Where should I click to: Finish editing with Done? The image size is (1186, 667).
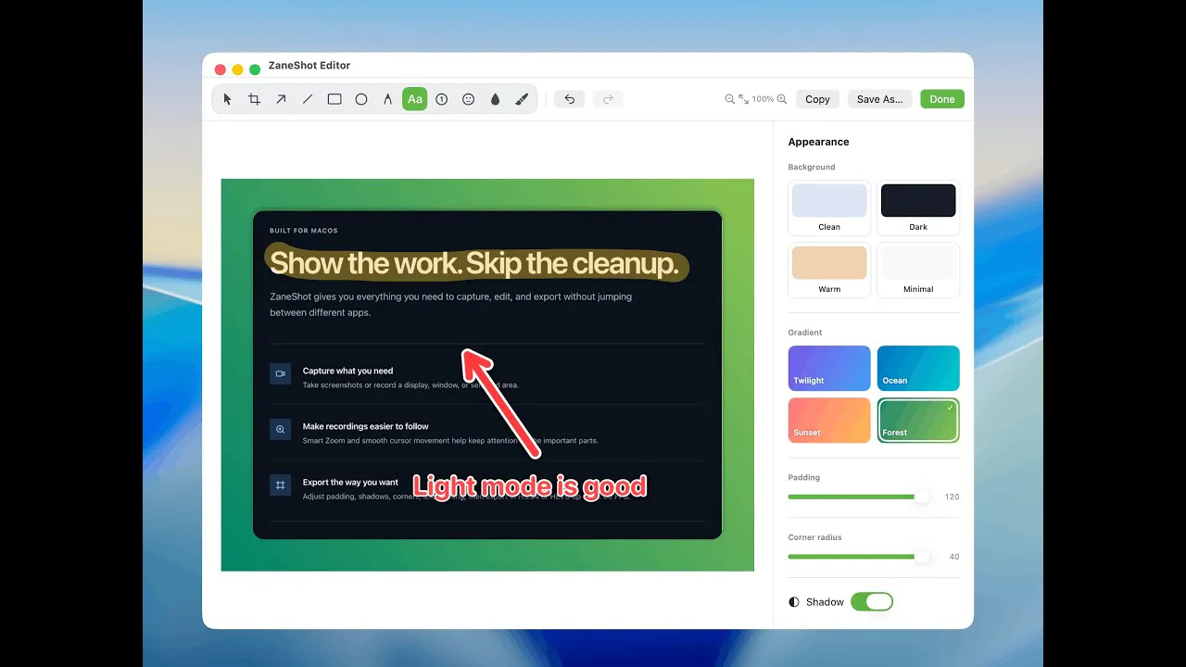coord(942,99)
